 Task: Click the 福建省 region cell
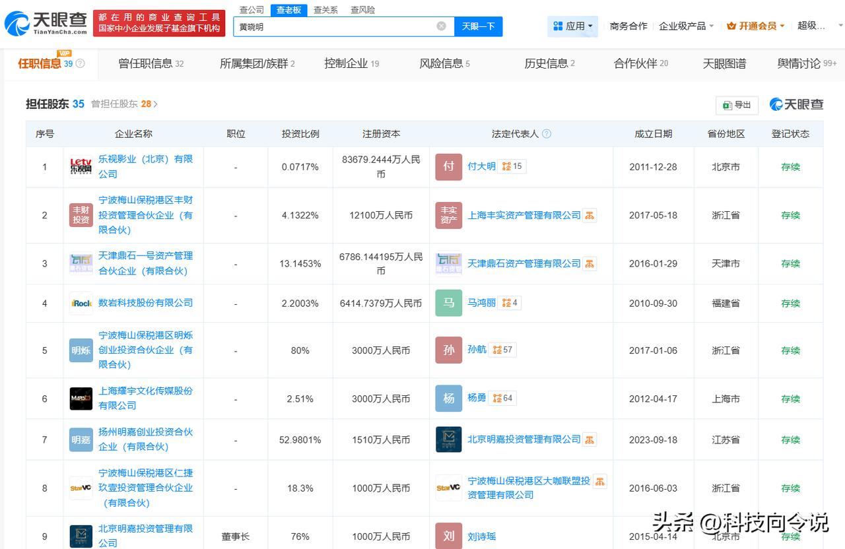coord(726,303)
